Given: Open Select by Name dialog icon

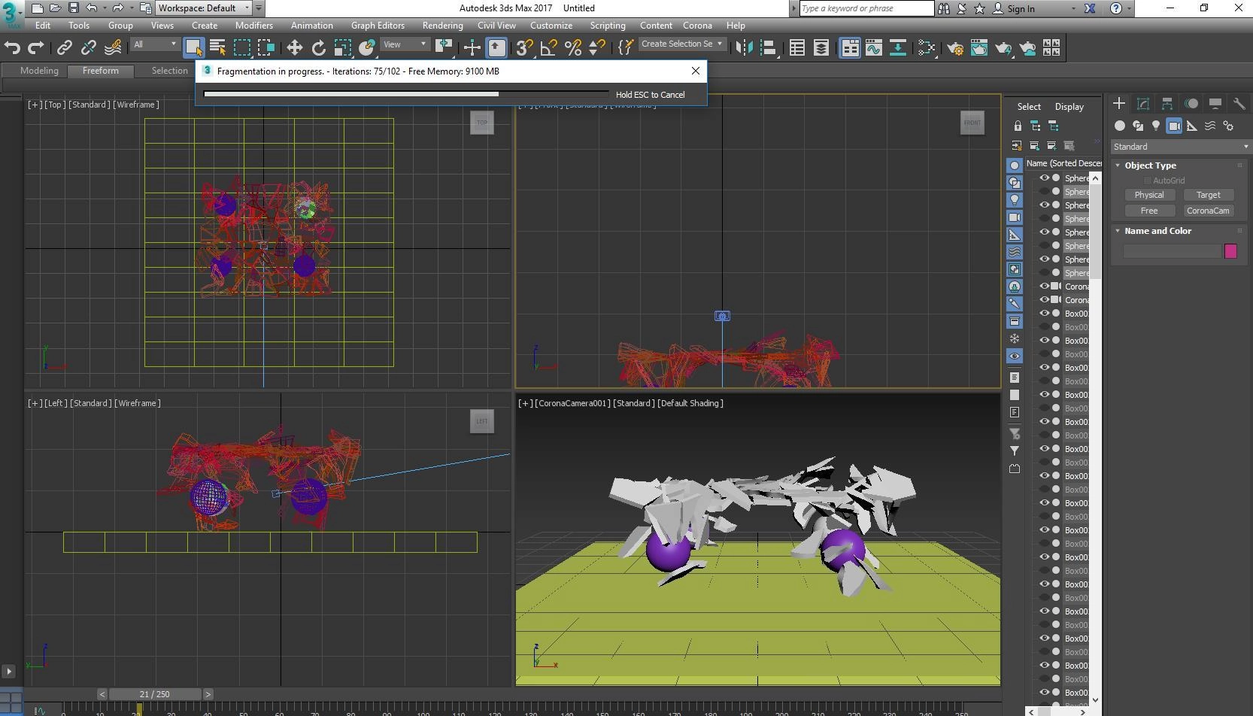Looking at the screenshot, I should pos(217,47).
